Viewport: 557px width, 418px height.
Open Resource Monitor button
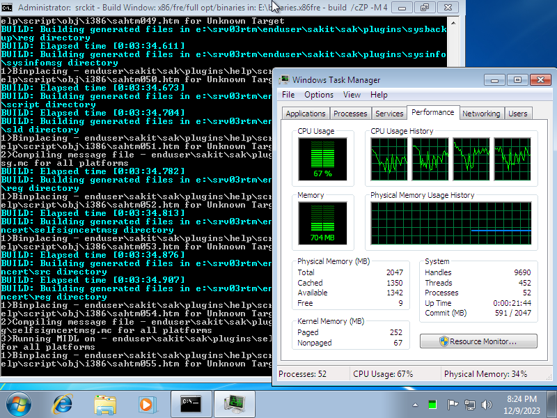478,341
